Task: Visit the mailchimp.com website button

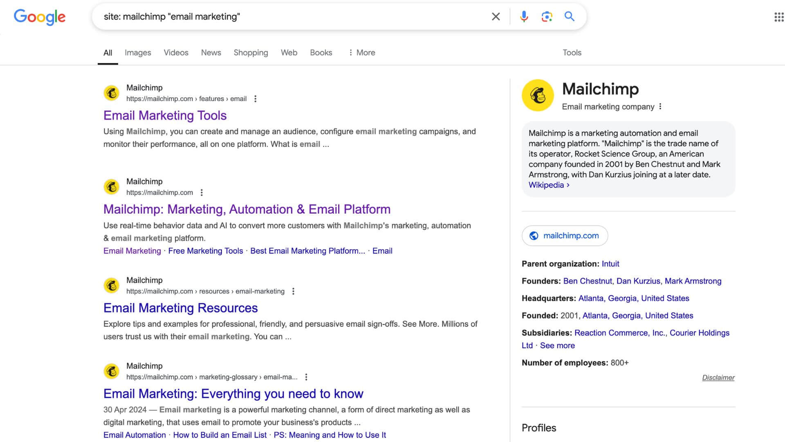Action: [x=565, y=236]
